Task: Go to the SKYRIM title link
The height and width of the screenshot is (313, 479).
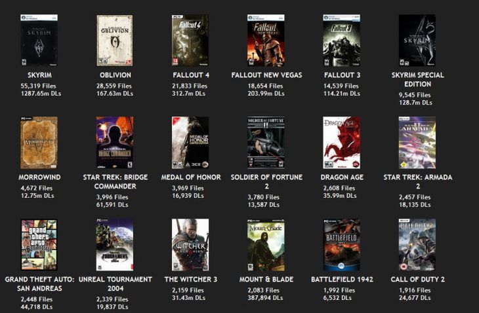Action: coord(39,75)
